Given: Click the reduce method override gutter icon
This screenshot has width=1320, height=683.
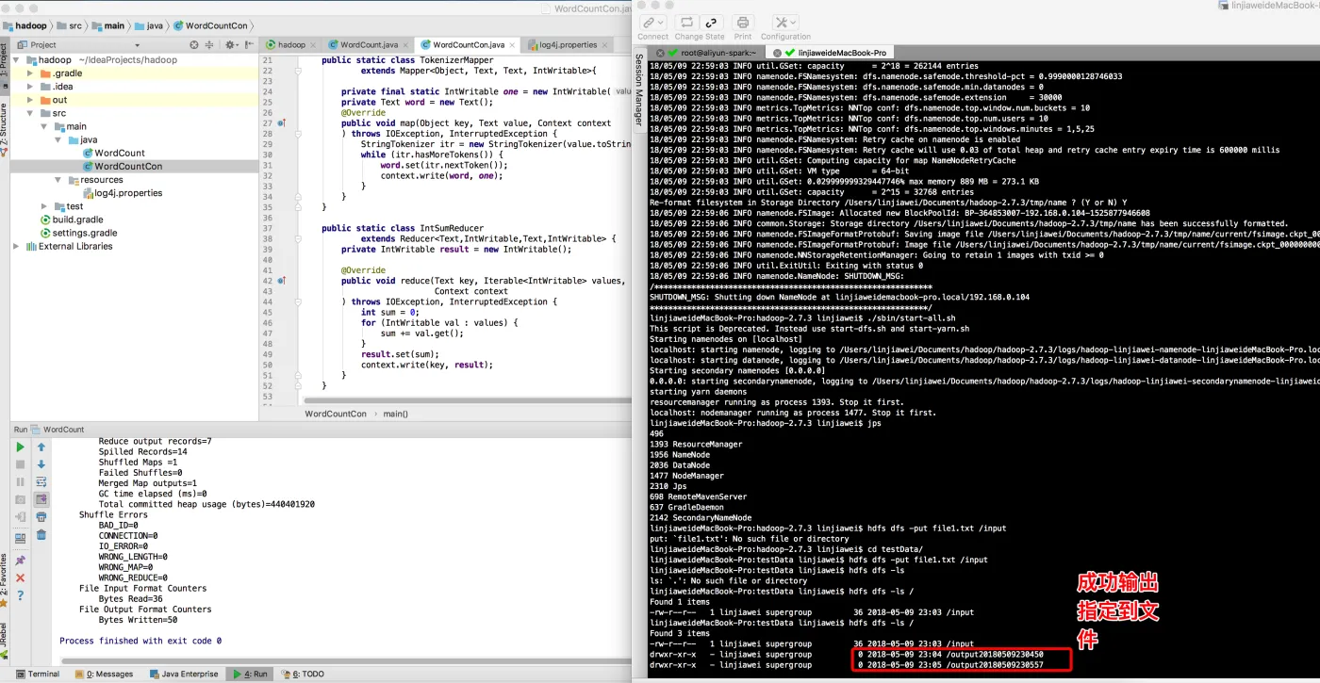Looking at the screenshot, I should point(281,281).
